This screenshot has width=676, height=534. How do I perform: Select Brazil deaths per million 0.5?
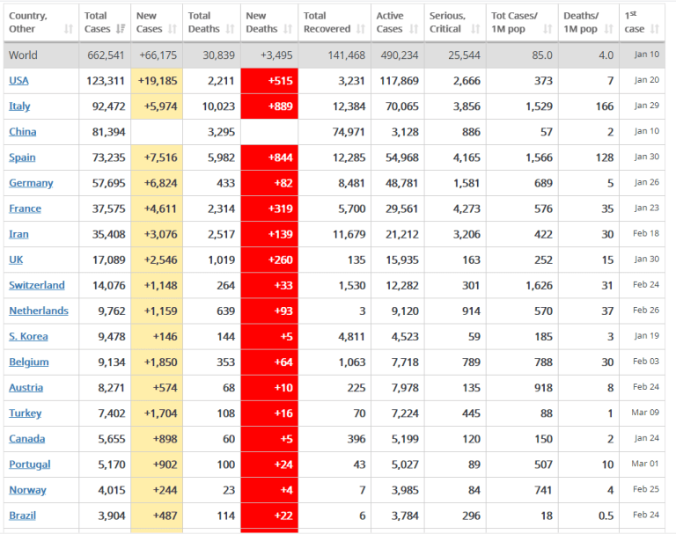coord(606,516)
